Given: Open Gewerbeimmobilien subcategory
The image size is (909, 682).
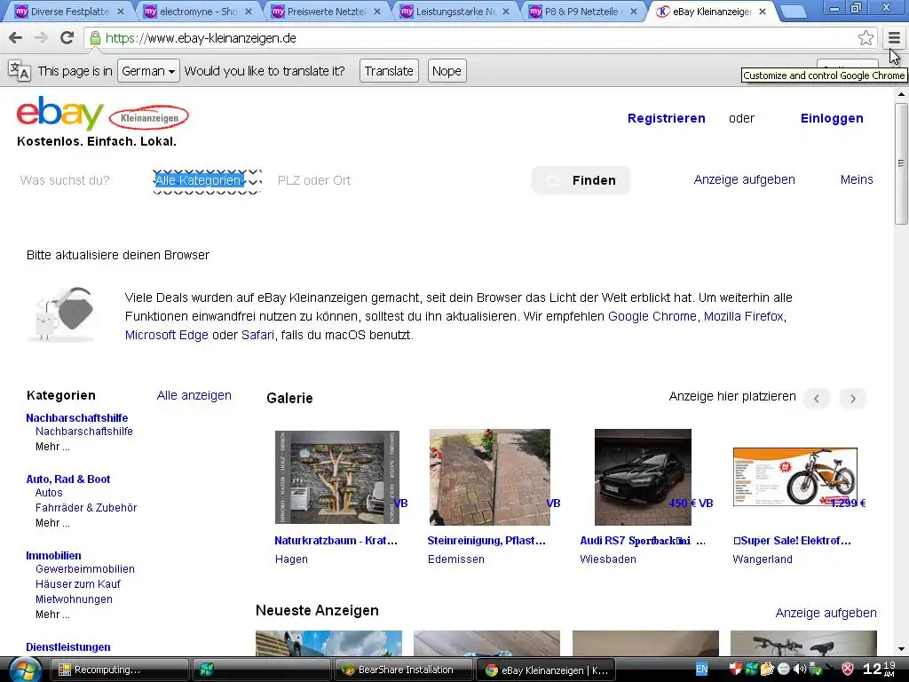Looking at the screenshot, I should tap(84, 569).
